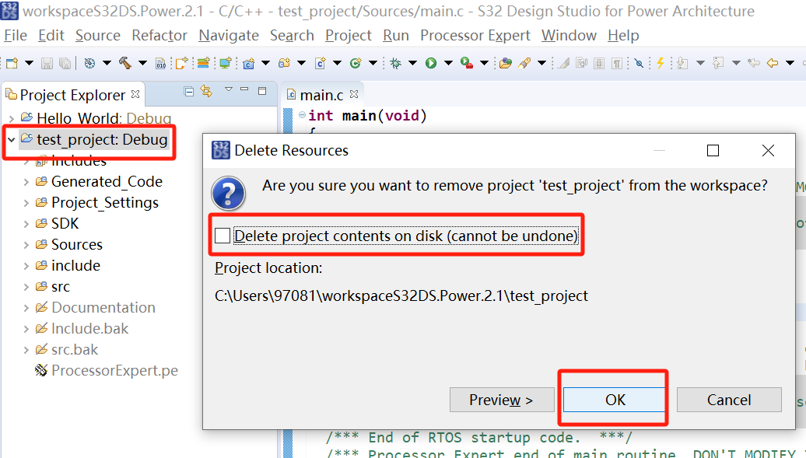
Task: Collapse the main function fold marker
Action: 302,115
